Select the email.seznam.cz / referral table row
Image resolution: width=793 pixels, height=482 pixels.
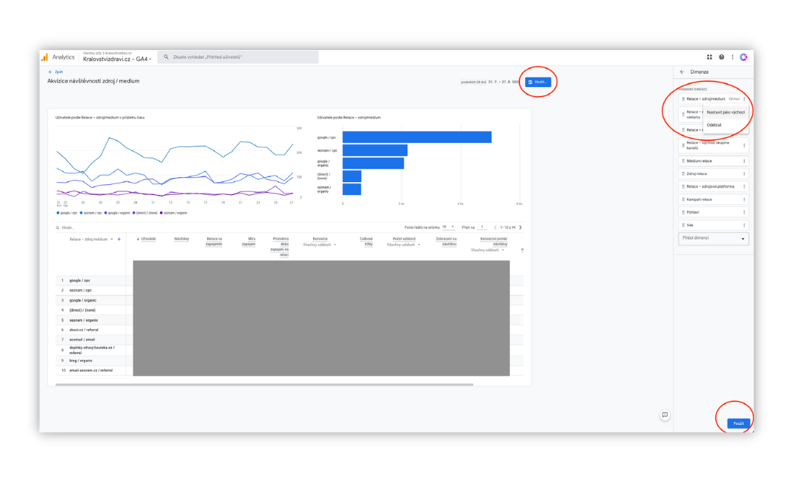91,371
